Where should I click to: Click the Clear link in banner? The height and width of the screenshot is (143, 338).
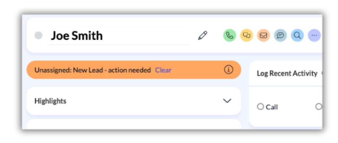tap(163, 70)
